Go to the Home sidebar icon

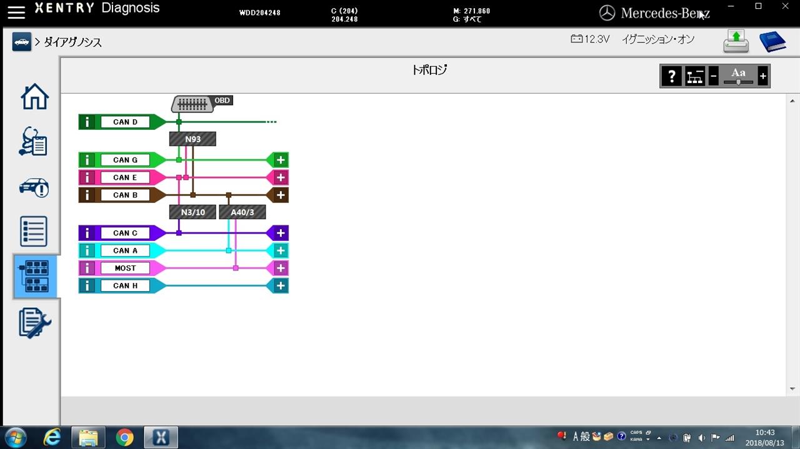34,97
